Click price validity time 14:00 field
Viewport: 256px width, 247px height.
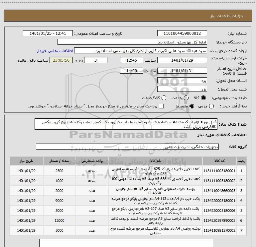click(x=132, y=71)
